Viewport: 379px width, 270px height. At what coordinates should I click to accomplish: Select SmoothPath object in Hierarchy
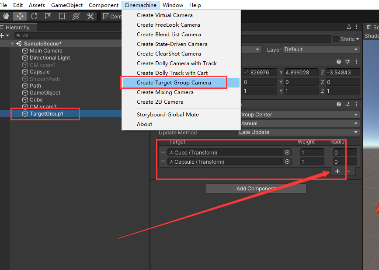[x=45, y=79]
